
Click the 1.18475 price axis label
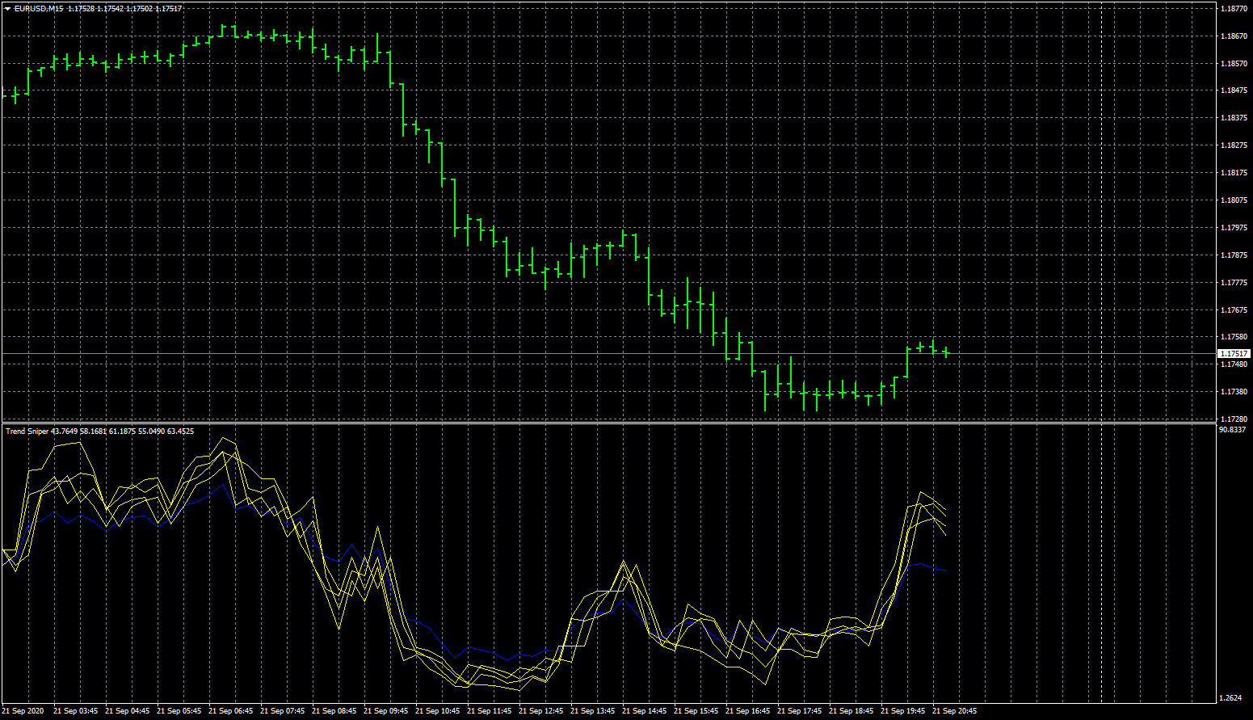[x=1233, y=91]
